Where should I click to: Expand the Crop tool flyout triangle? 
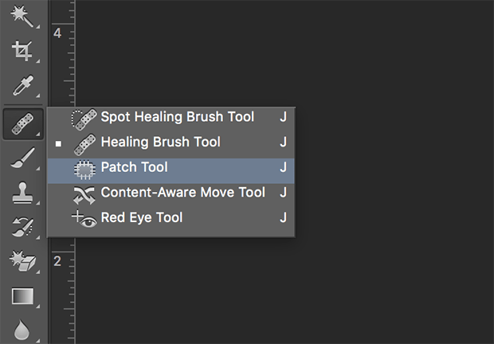point(37,61)
